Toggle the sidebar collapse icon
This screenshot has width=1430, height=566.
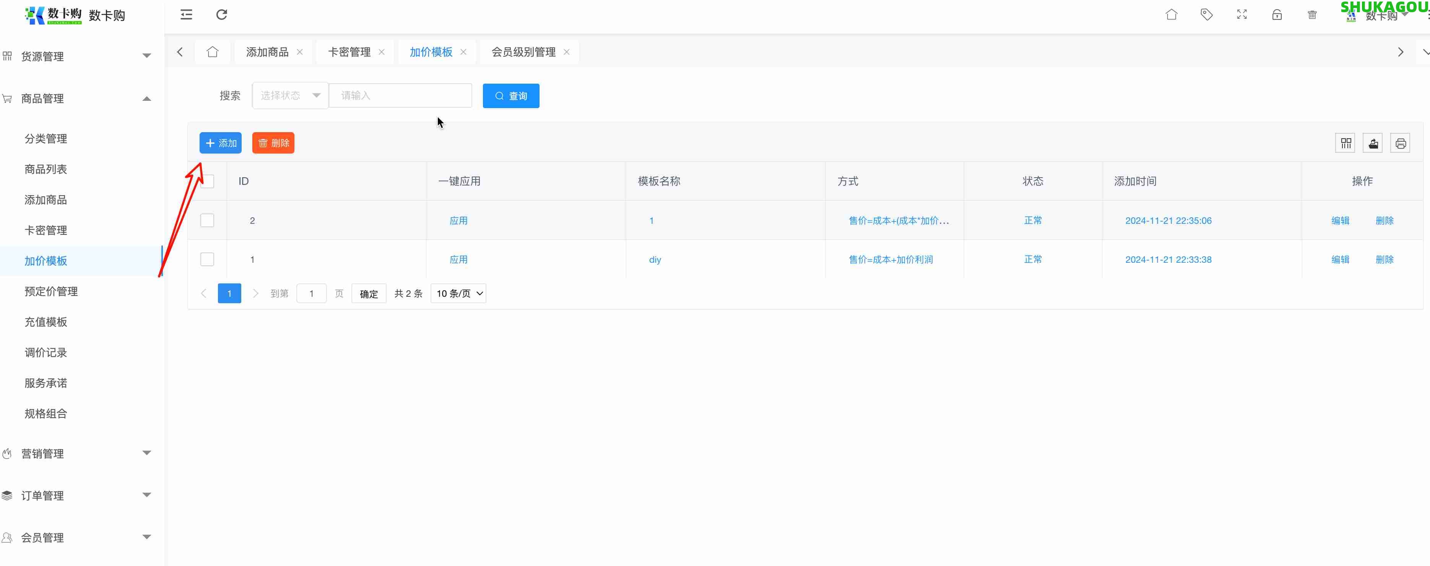point(187,15)
